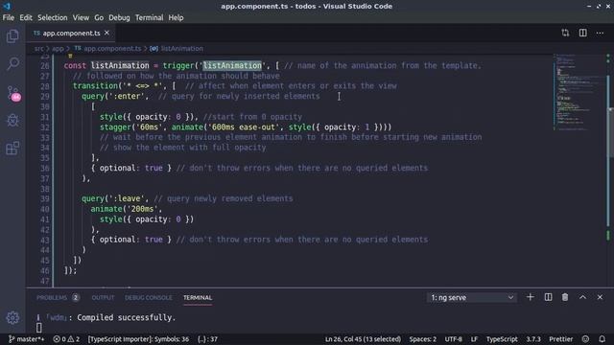
Task: Open errors and warnings count
Action: (66, 339)
